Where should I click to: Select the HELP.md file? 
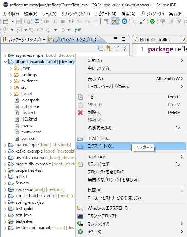[x=29, y=119]
